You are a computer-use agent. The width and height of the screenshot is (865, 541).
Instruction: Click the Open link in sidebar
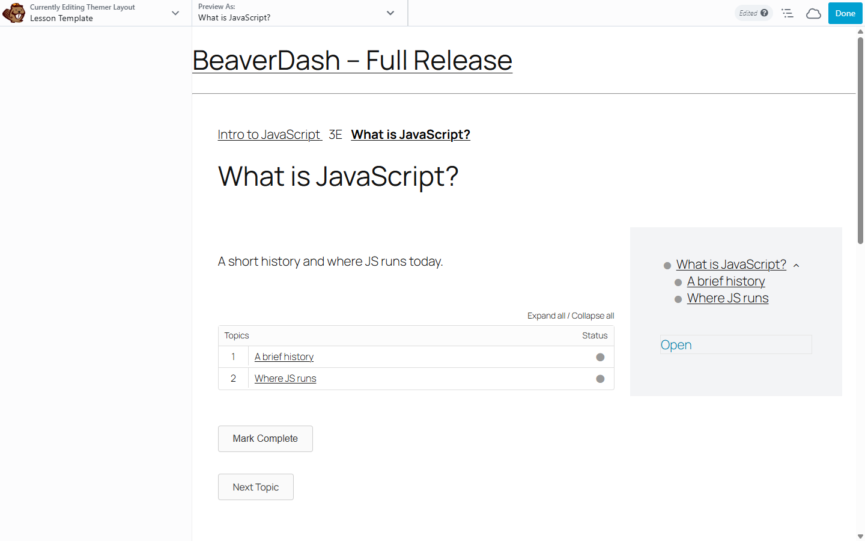[x=676, y=344]
